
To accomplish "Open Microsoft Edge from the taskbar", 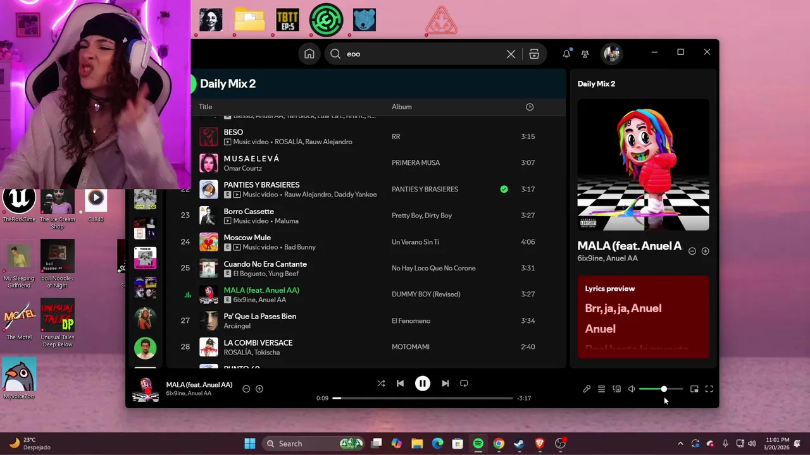I will click(437, 444).
